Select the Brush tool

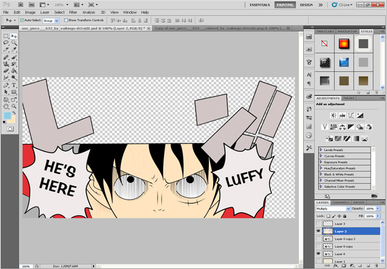tap(14, 57)
